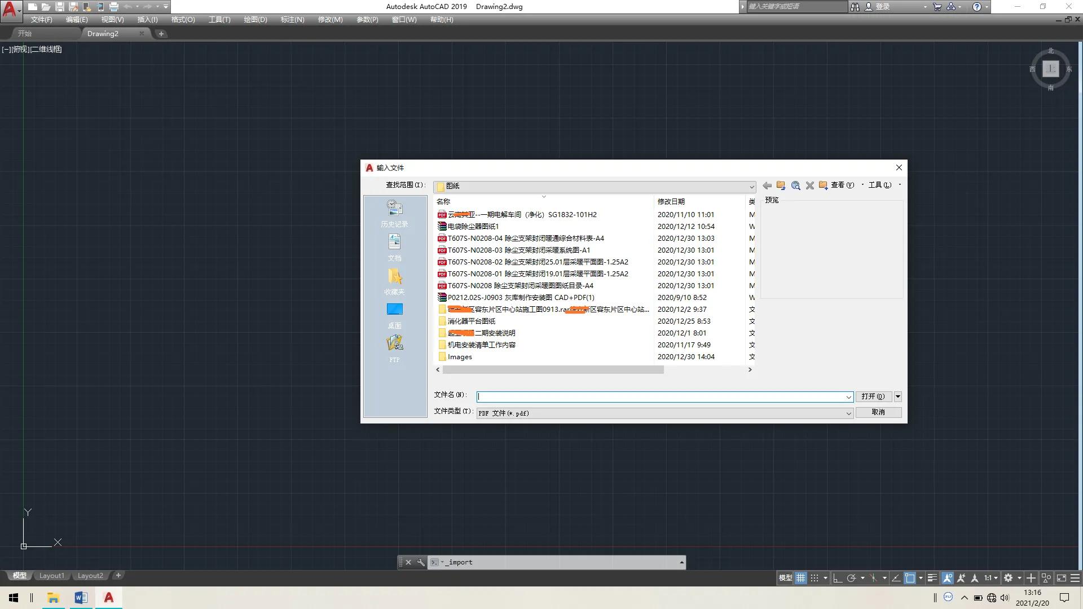Click the Open file icon in quick access toolbar
Image resolution: width=1083 pixels, height=609 pixels.
coord(46,7)
